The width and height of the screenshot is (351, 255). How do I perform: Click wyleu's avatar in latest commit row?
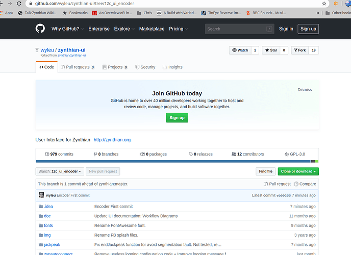coord(41,195)
